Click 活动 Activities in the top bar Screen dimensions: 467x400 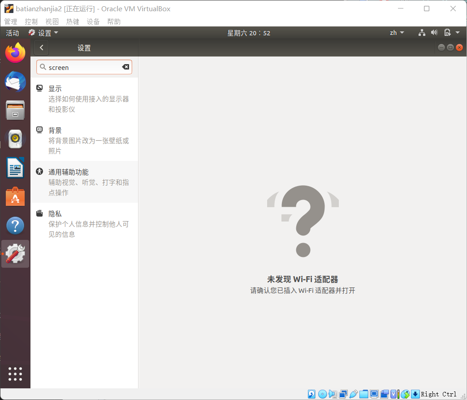(13, 33)
